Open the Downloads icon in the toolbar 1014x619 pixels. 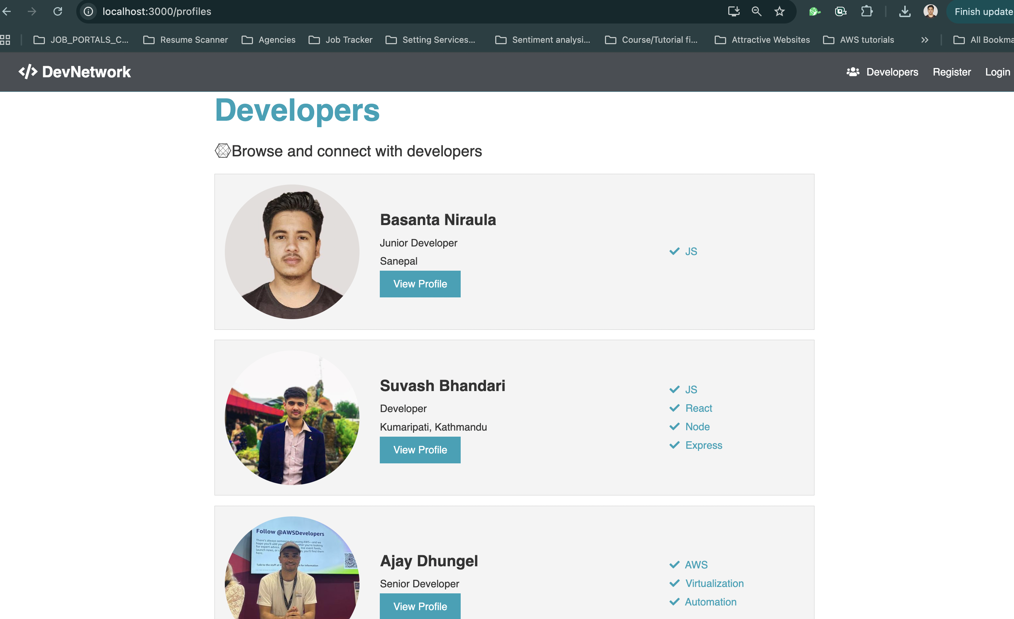(905, 11)
